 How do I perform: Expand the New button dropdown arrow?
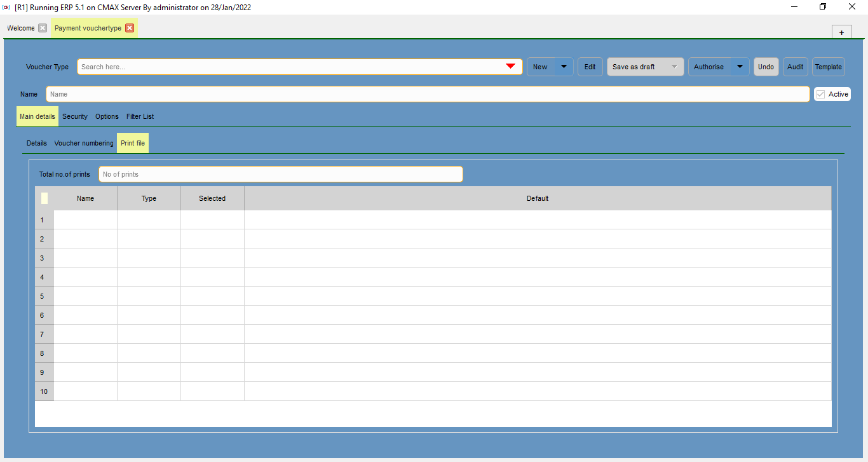click(x=564, y=67)
